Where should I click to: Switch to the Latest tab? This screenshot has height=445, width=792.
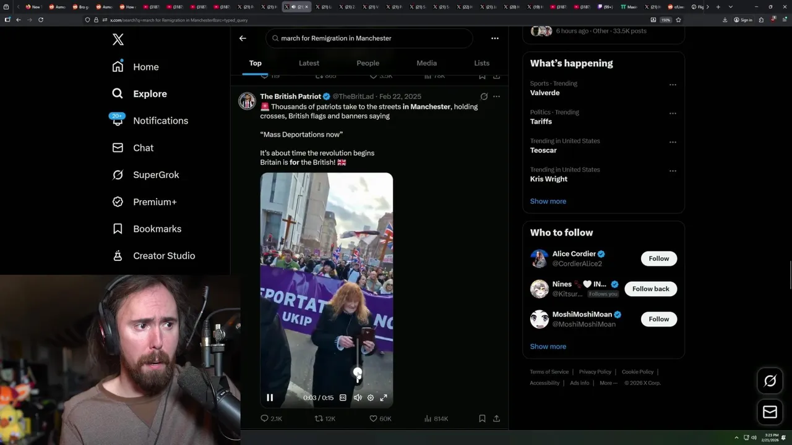click(309, 63)
